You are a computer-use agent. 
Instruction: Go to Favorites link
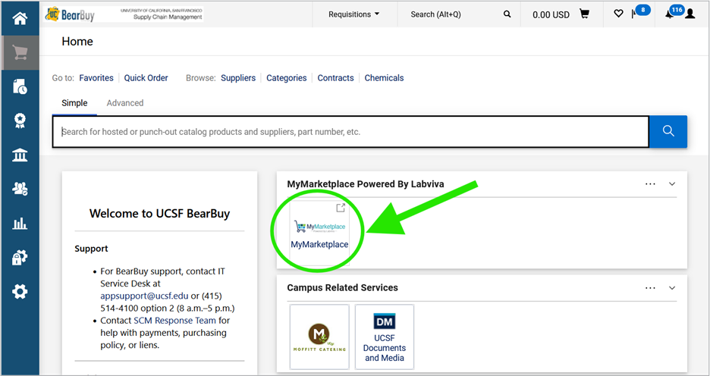pyautogui.click(x=96, y=78)
